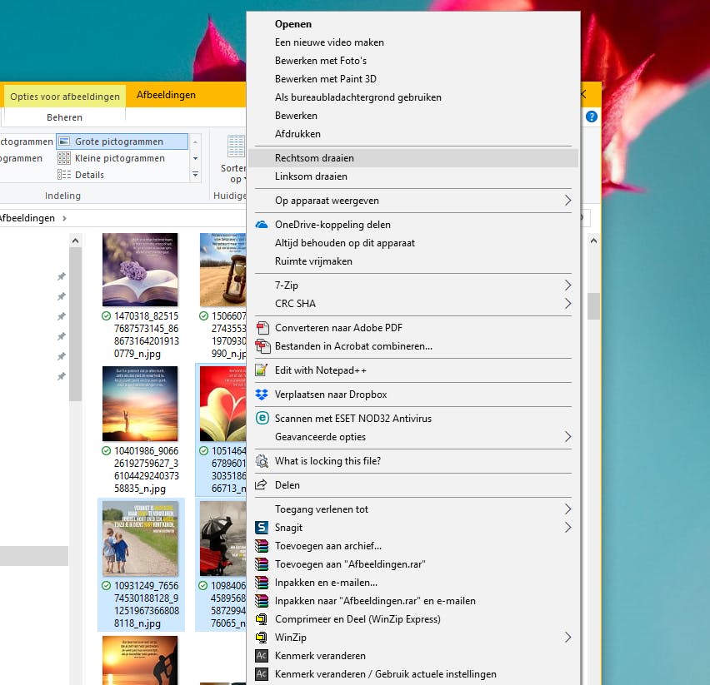Click the Delen share icon
This screenshot has height=685, width=710.
point(262,485)
